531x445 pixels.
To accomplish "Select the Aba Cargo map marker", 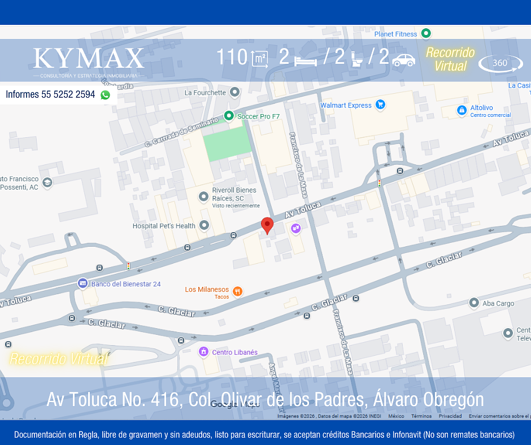I will coord(474,303).
